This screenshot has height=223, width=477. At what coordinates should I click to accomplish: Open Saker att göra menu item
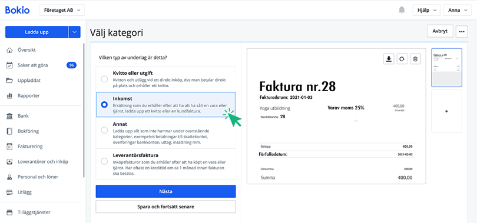pyautogui.click(x=32, y=65)
